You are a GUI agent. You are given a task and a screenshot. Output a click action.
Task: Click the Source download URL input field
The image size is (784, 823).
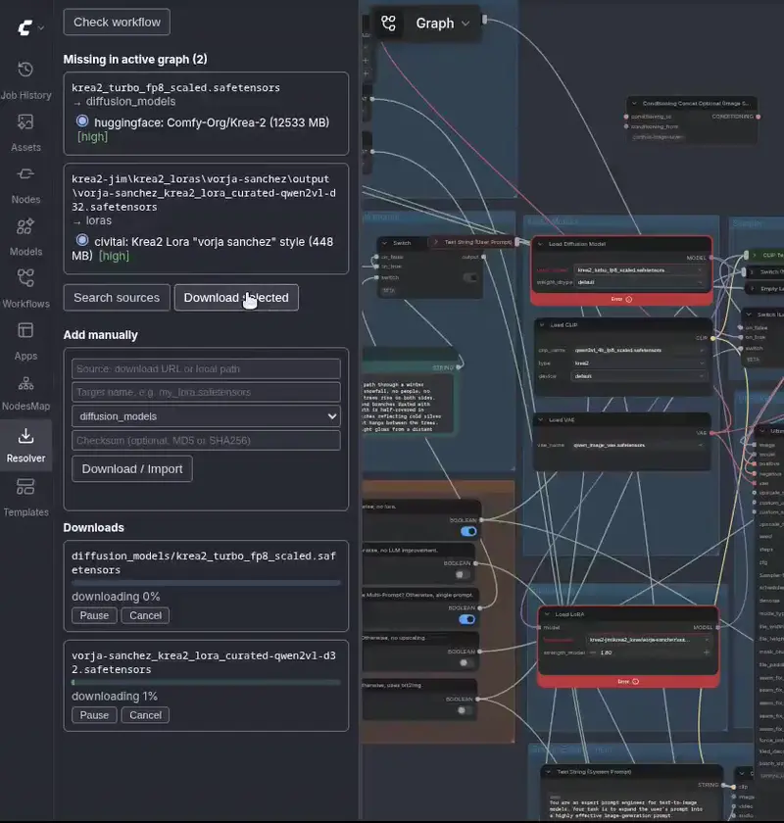click(x=206, y=369)
